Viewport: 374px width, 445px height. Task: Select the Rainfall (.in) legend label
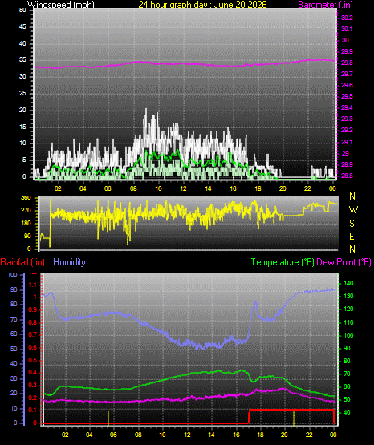[22, 262]
